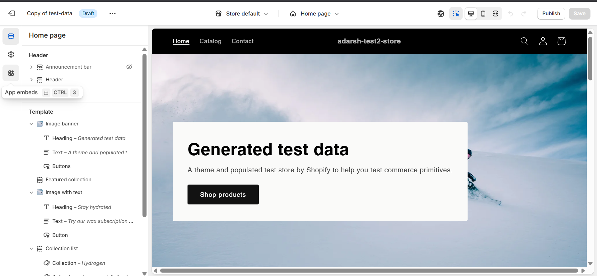Click the Sidekick assistant icon in top bar
Screen dimensions: 597x276
click(x=441, y=14)
